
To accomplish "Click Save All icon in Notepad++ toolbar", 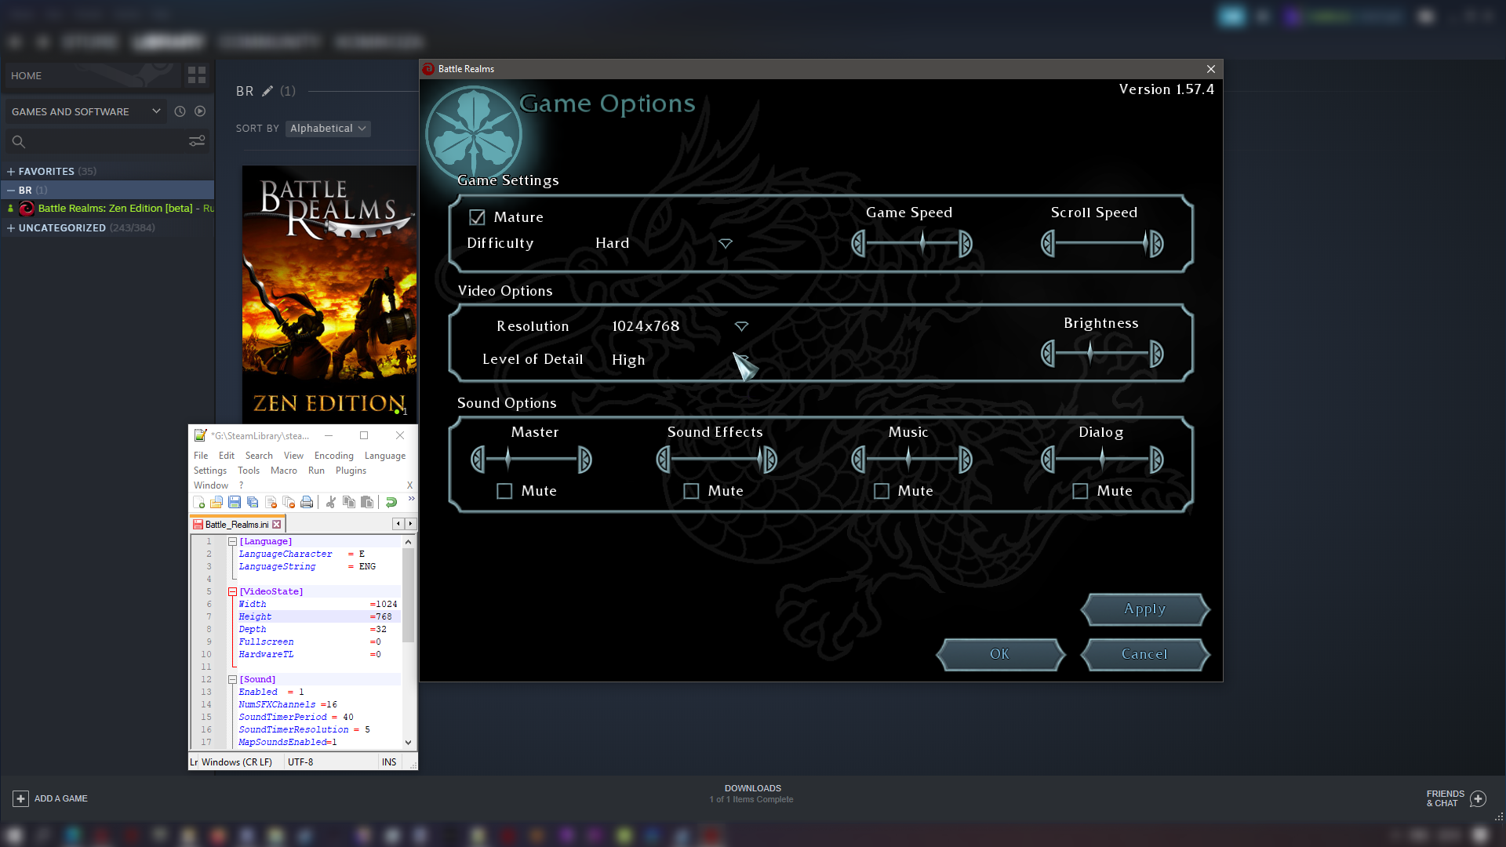I will point(253,502).
